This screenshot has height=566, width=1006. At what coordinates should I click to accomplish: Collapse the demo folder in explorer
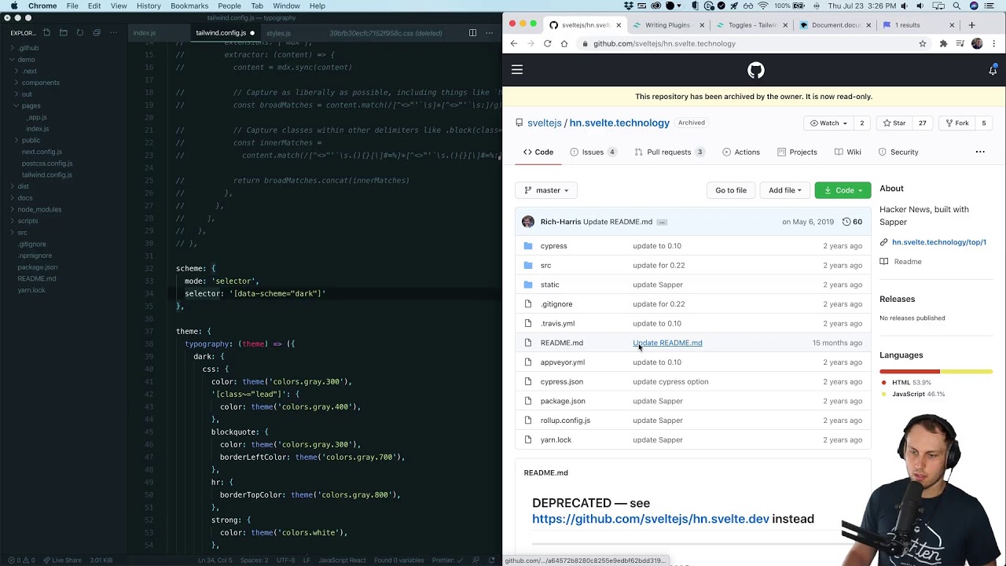26,60
